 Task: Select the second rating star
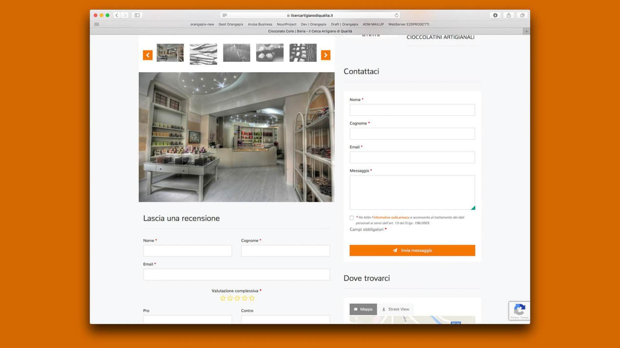pos(230,298)
